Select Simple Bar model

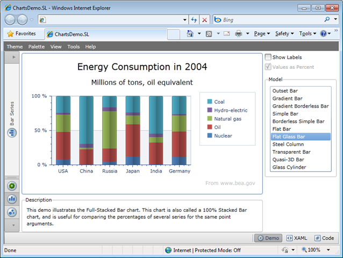click(x=301, y=114)
